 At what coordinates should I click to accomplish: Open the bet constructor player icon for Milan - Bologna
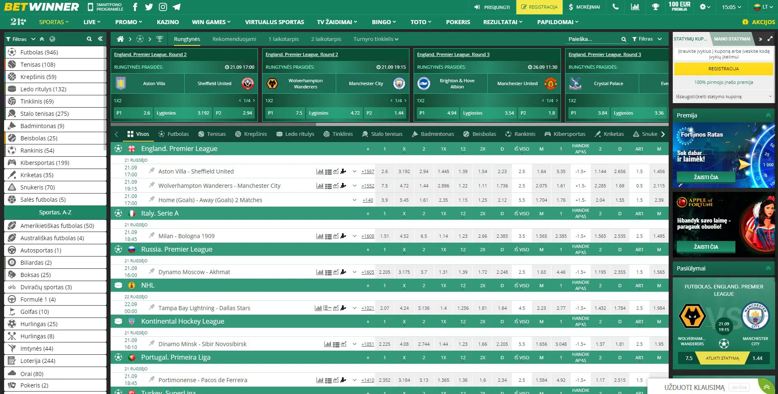point(344,236)
